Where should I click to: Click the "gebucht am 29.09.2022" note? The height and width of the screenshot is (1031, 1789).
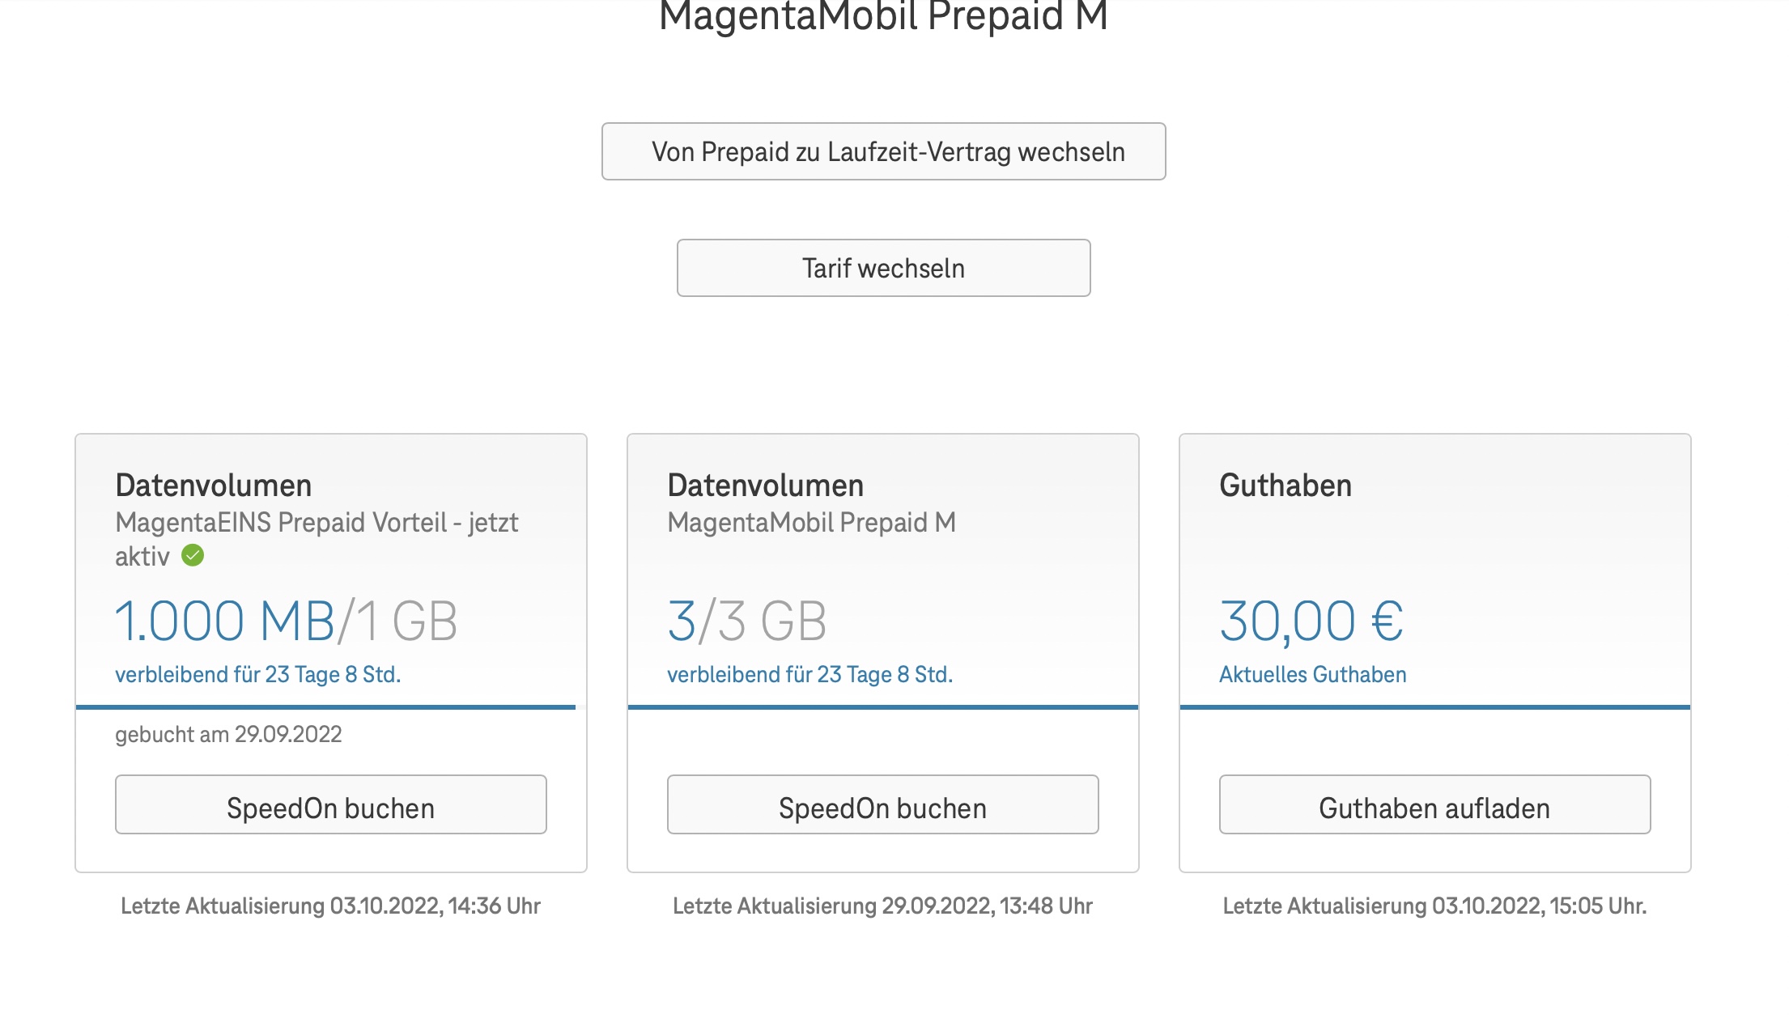click(x=228, y=735)
